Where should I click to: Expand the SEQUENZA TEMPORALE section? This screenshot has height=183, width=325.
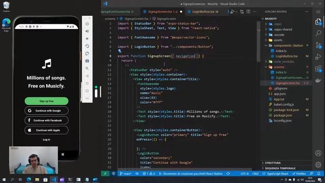click(286, 168)
